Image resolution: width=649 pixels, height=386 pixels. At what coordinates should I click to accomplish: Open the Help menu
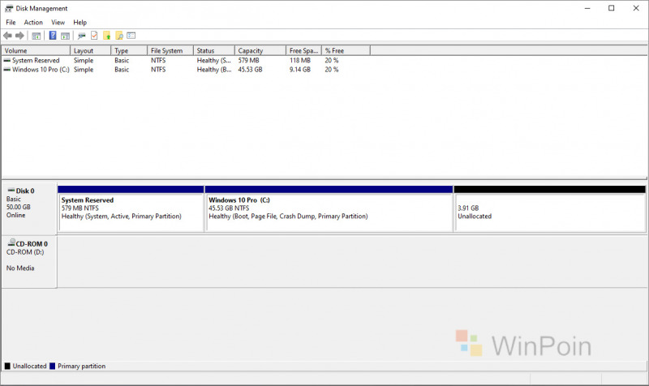(80, 23)
